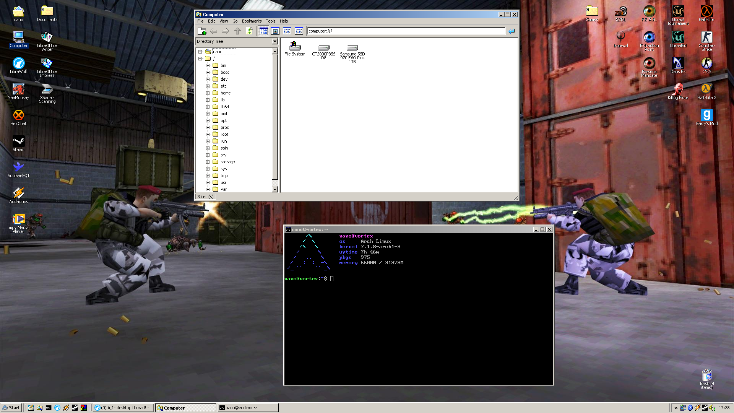Expand the etc folder in the tree
Screen dimensions: 734x413
[208, 86]
